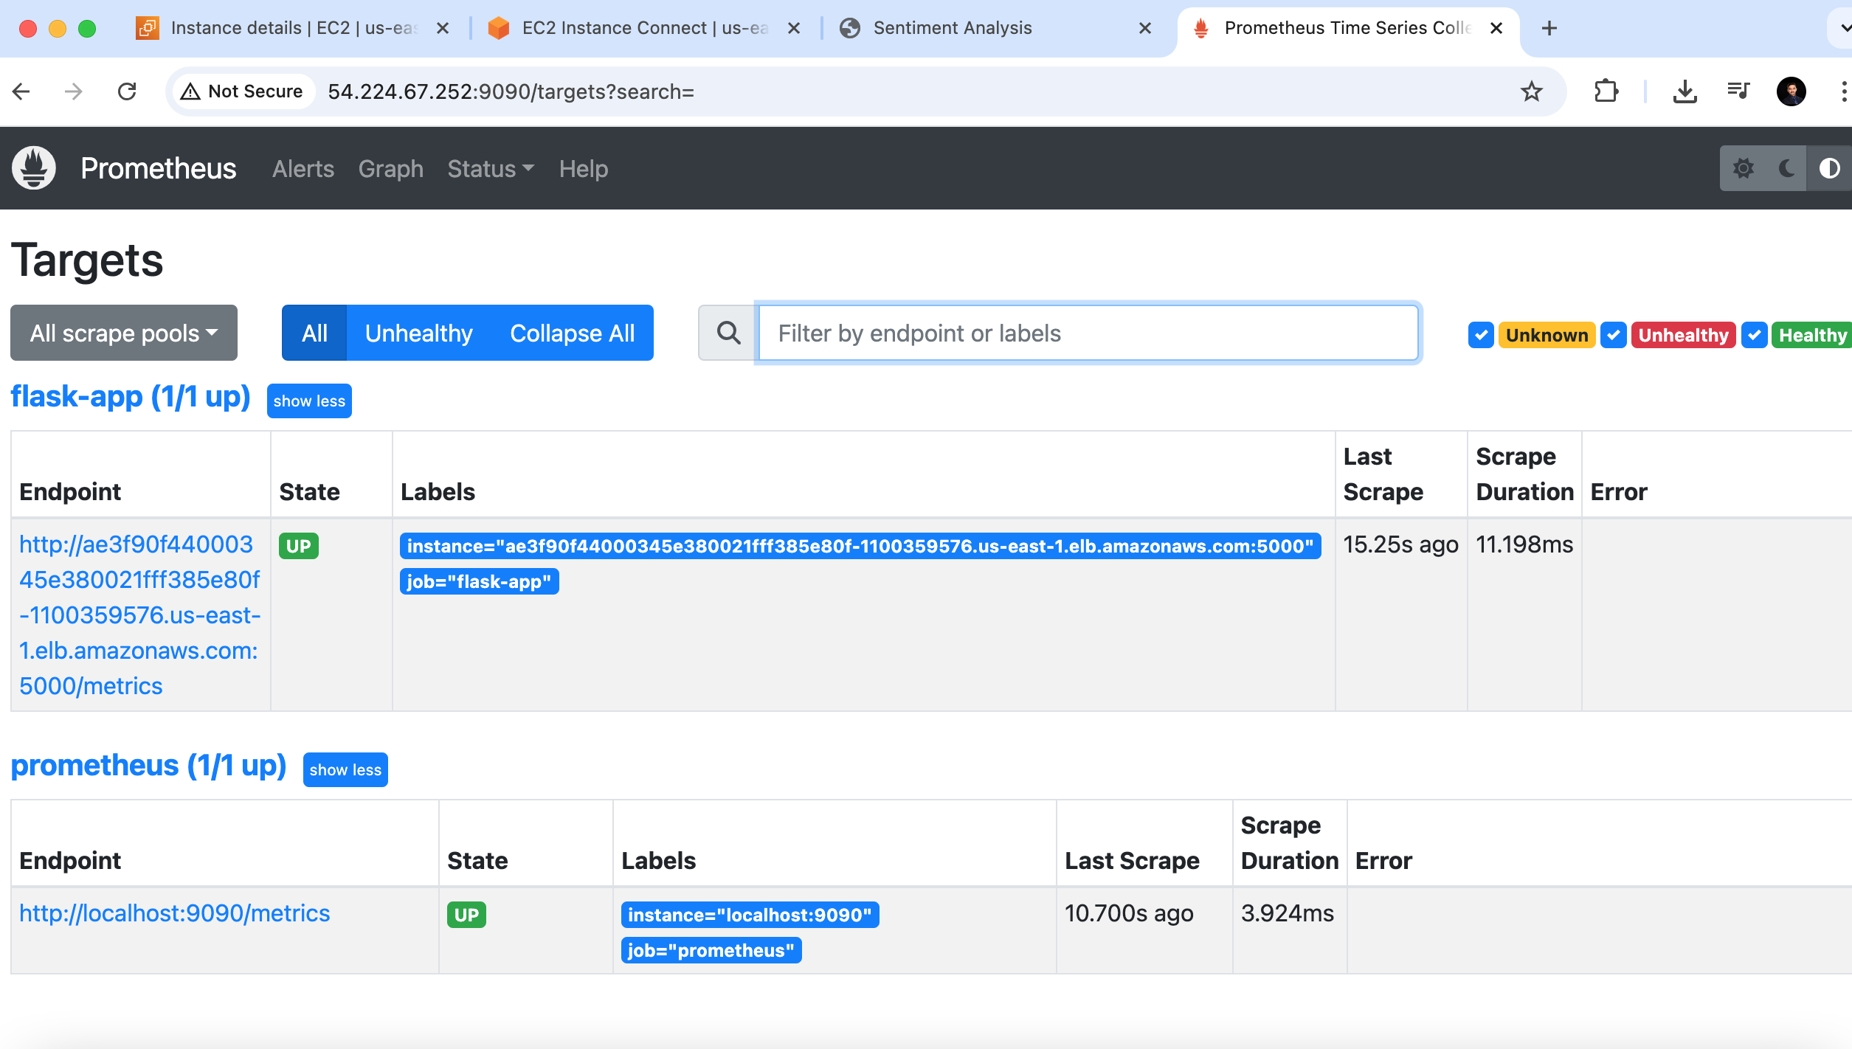1852x1049 pixels.
Task: Click the 15.25s ago last scrape value
Action: pos(1400,544)
